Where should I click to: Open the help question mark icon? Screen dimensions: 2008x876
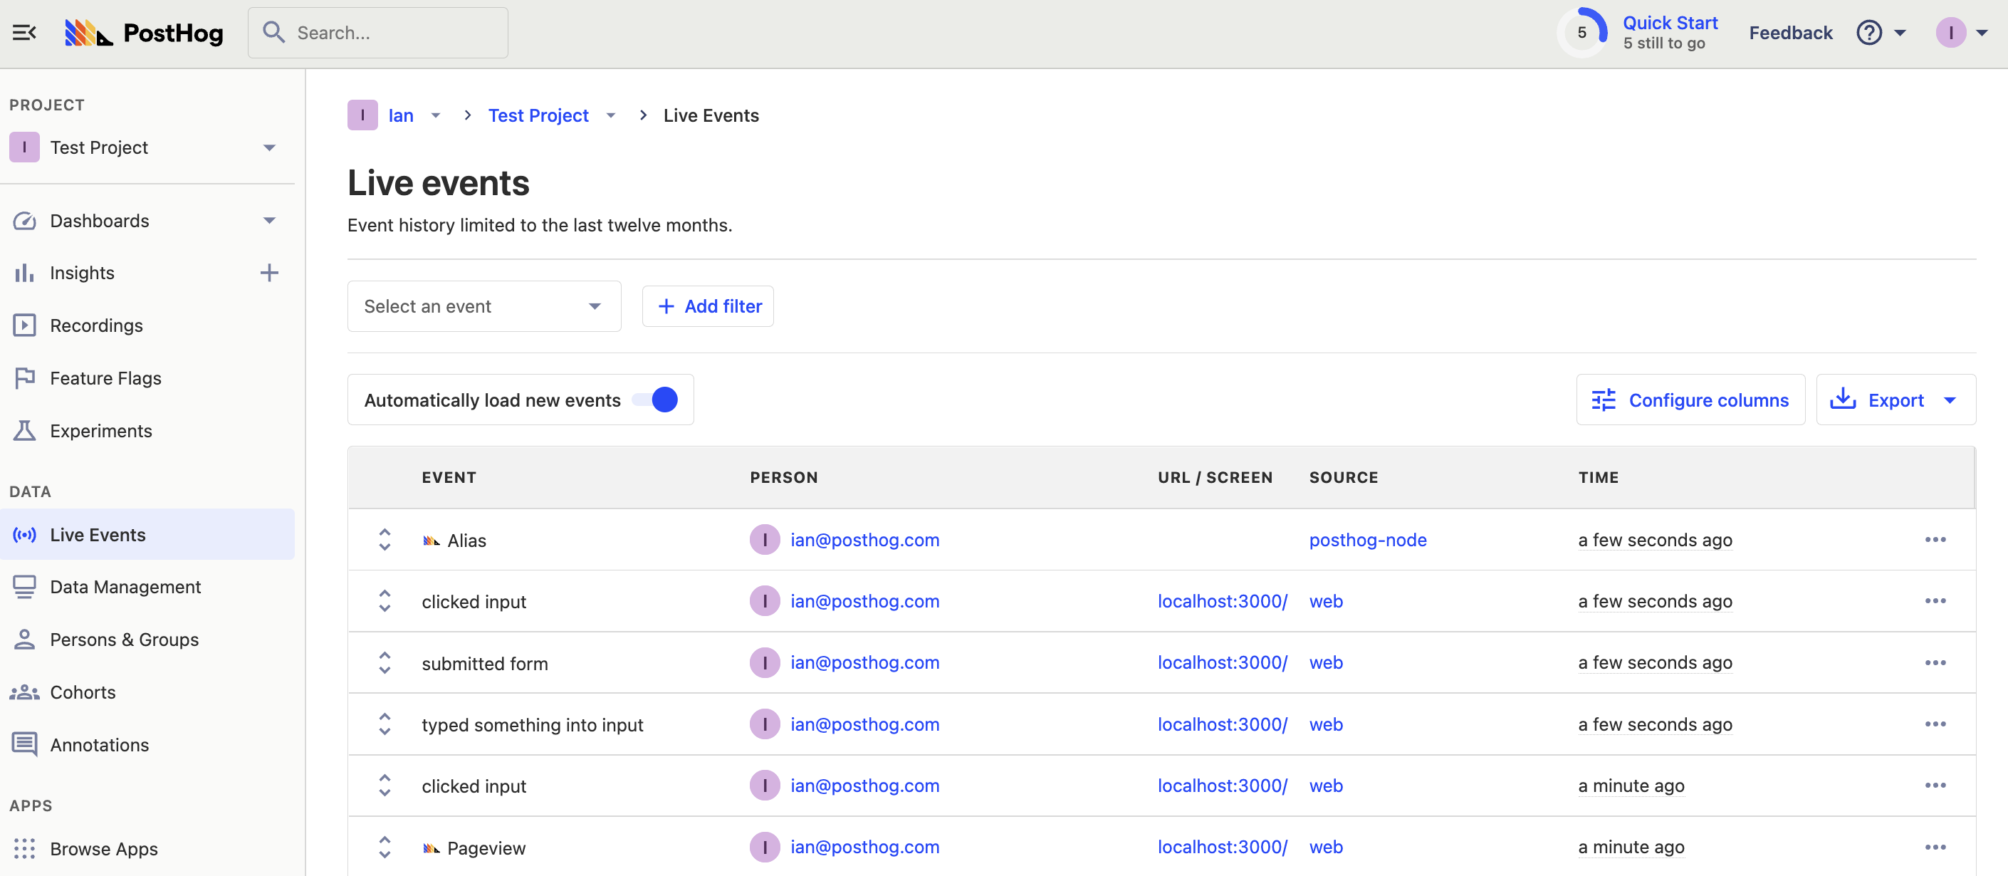tap(1868, 33)
